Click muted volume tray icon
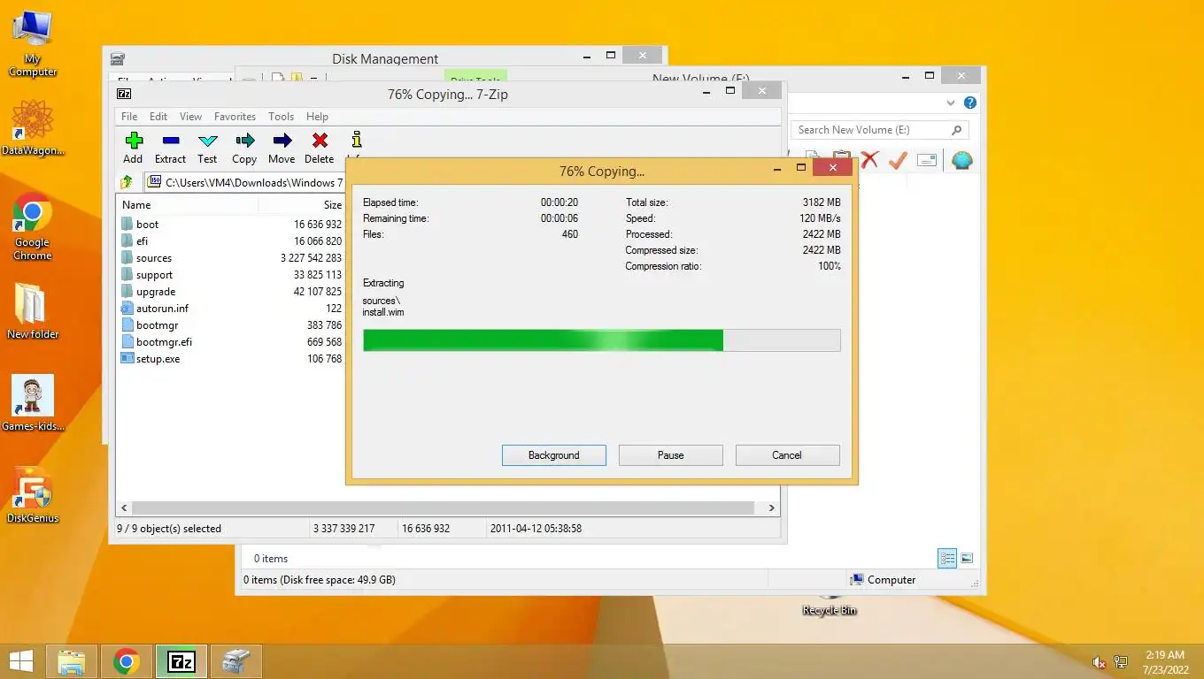Screen dimensions: 1204x679 pyautogui.click(x=1099, y=662)
